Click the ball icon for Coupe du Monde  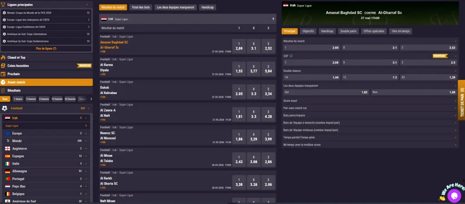(5, 13)
